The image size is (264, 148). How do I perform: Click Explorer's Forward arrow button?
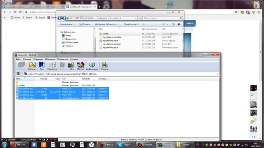coord(64,18)
